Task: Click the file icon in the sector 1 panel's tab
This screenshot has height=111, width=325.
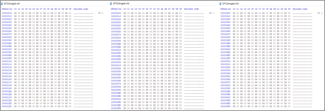Action: pos(111,4)
